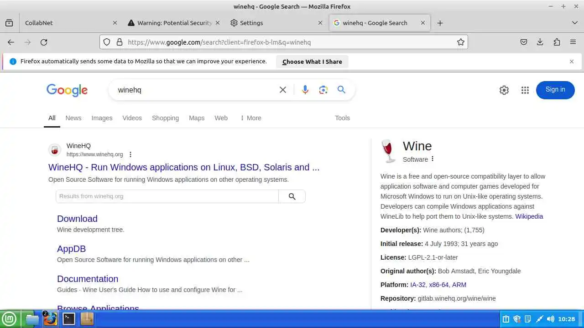The image size is (584, 328).
Task: Open the search Tools options
Action: tap(342, 118)
